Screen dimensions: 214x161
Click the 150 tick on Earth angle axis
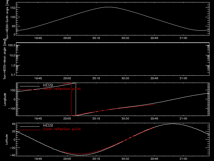click(x=13, y=8)
